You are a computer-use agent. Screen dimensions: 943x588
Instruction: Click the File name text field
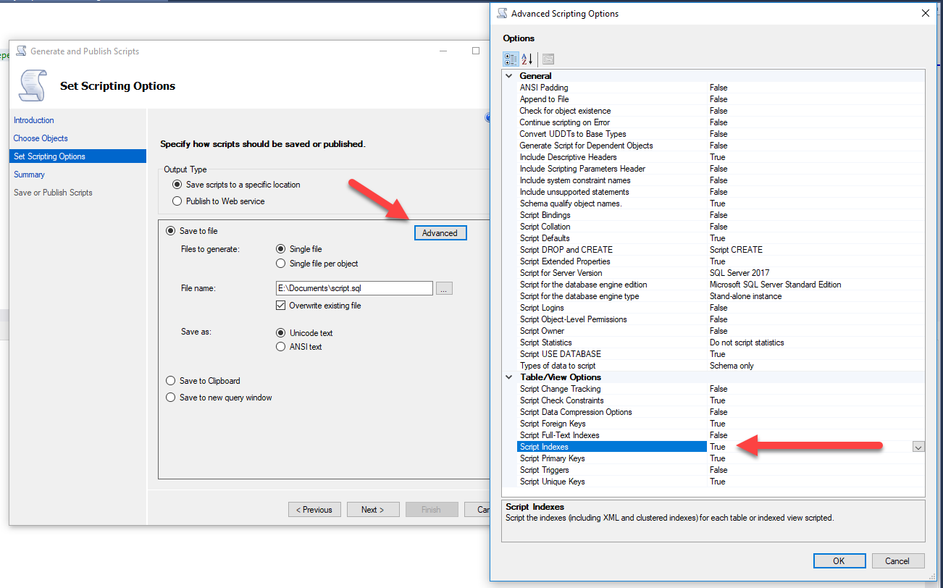[354, 288]
